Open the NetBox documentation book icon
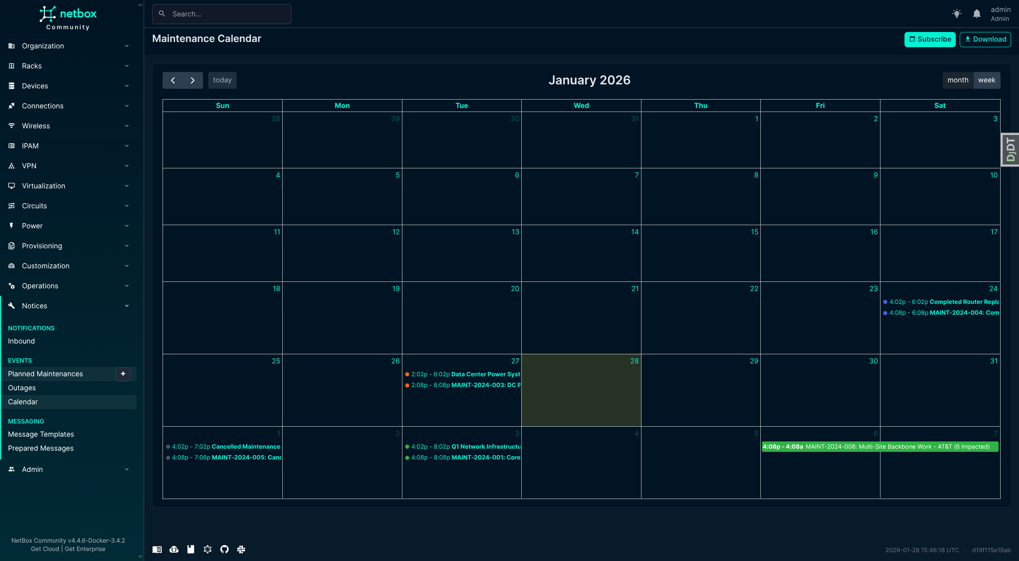Viewport: 1019px width, 561px height. [x=157, y=549]
